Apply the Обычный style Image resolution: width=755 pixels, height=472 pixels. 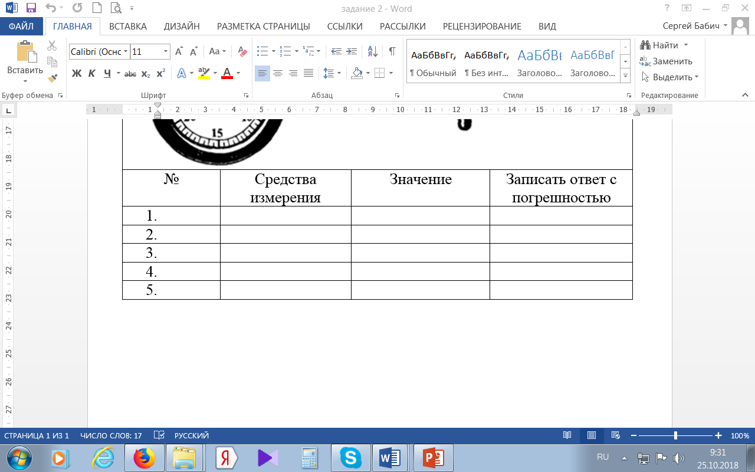tap(434, 62)
